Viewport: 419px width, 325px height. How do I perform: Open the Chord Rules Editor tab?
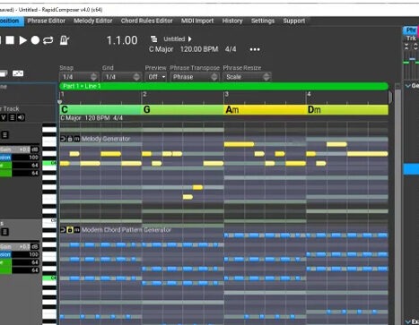147,21
